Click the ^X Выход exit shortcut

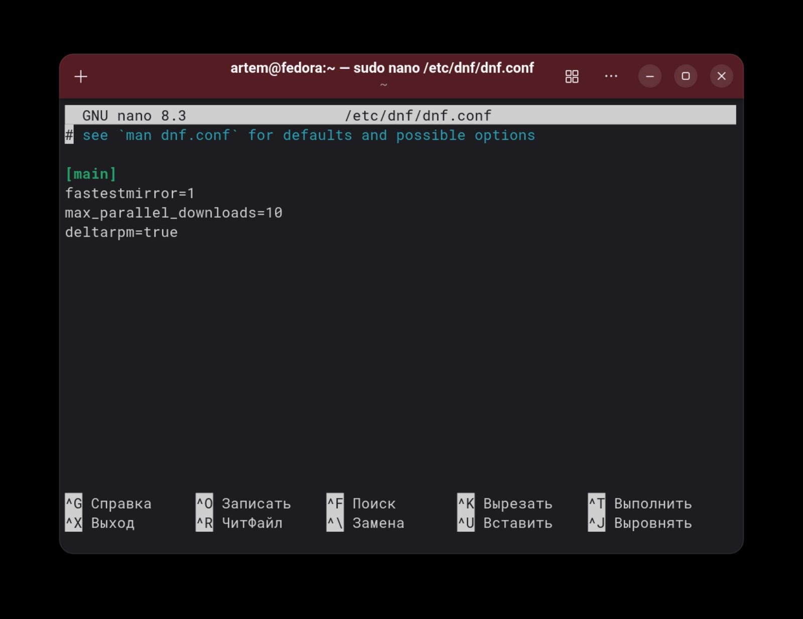[100, 523]
